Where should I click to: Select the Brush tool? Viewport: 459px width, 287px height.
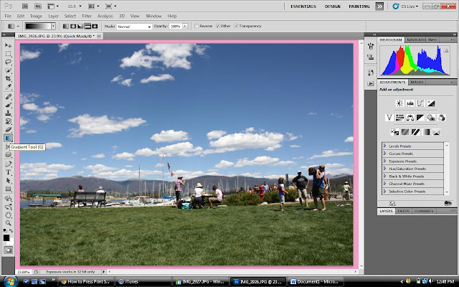[x=8, y=105]
